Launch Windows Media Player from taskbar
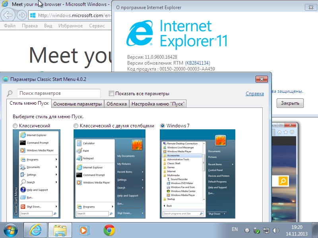The width and height of the screenshot is (318, 238). [83, 230]
